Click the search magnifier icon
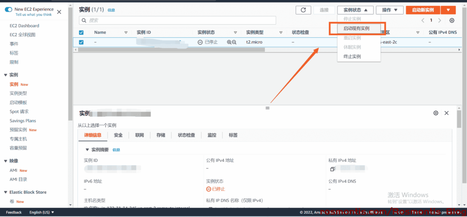Screen dimensions: 467x217 84,20
